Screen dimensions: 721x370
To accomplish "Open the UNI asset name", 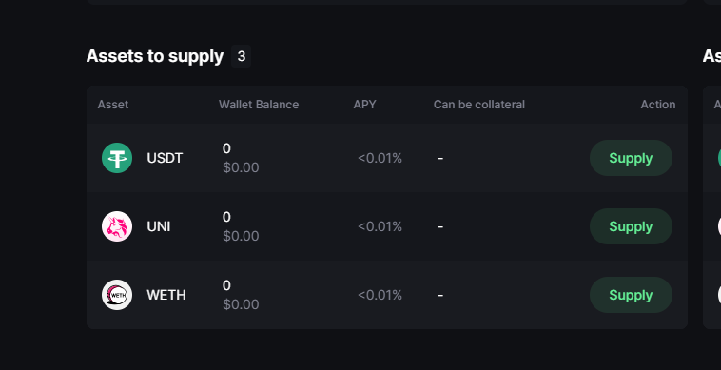I will coord(159,226).
